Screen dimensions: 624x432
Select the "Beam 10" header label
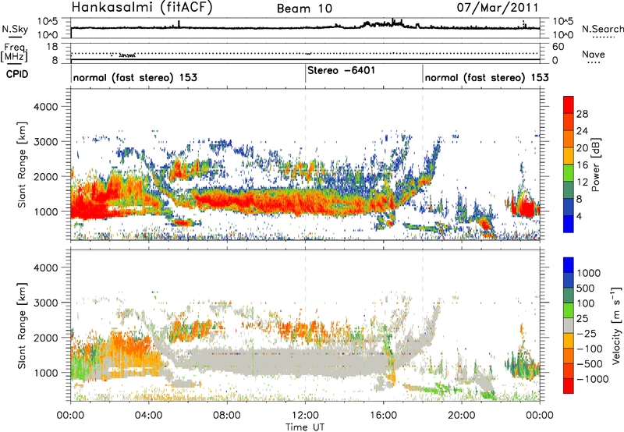pyautogui.click(x=304, y=9)
